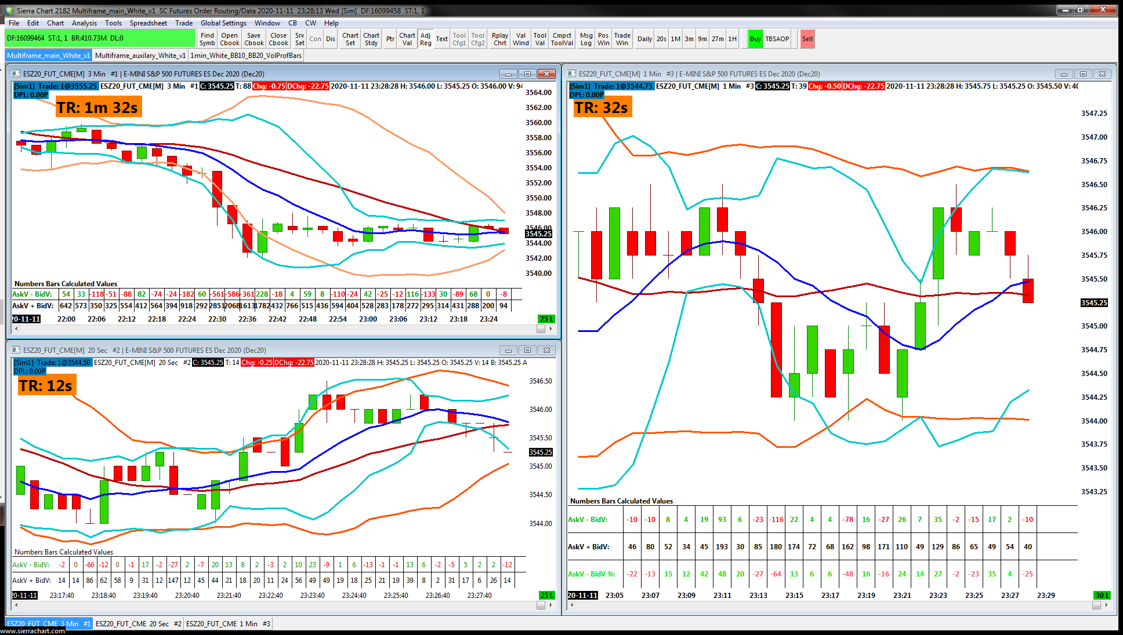Open the Global Settings menu
Viewport: 1123px width, 635px height.
223,23
